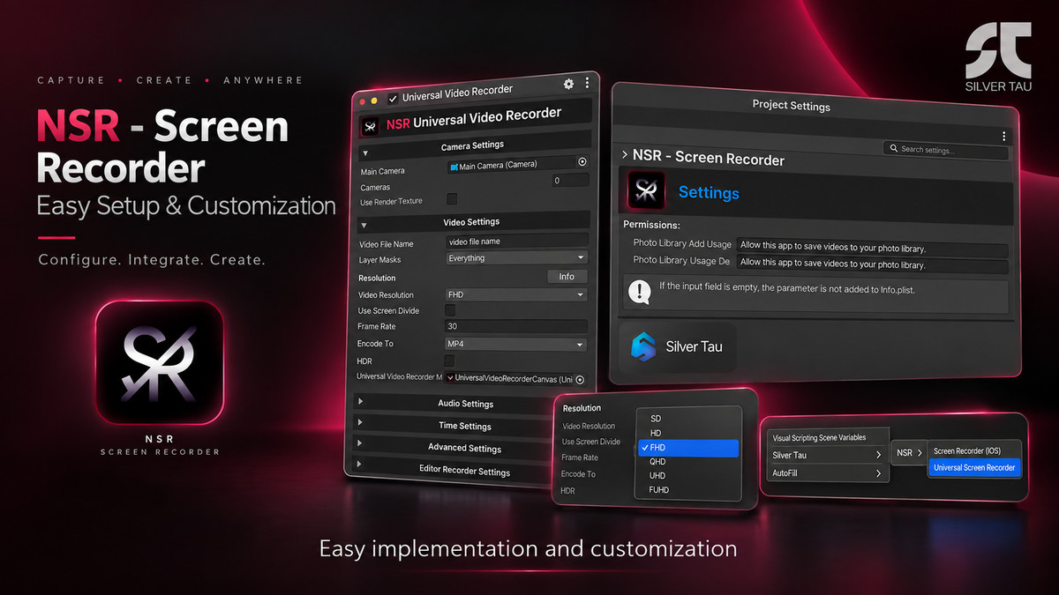Click the "Resolution" heading in the popup panel
Image resolution: width=1059 pixels, height=595 pixels.
pyautogui.click(x=582, y=408)
